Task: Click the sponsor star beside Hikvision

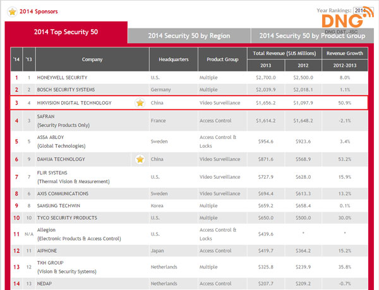Action: 140,103
